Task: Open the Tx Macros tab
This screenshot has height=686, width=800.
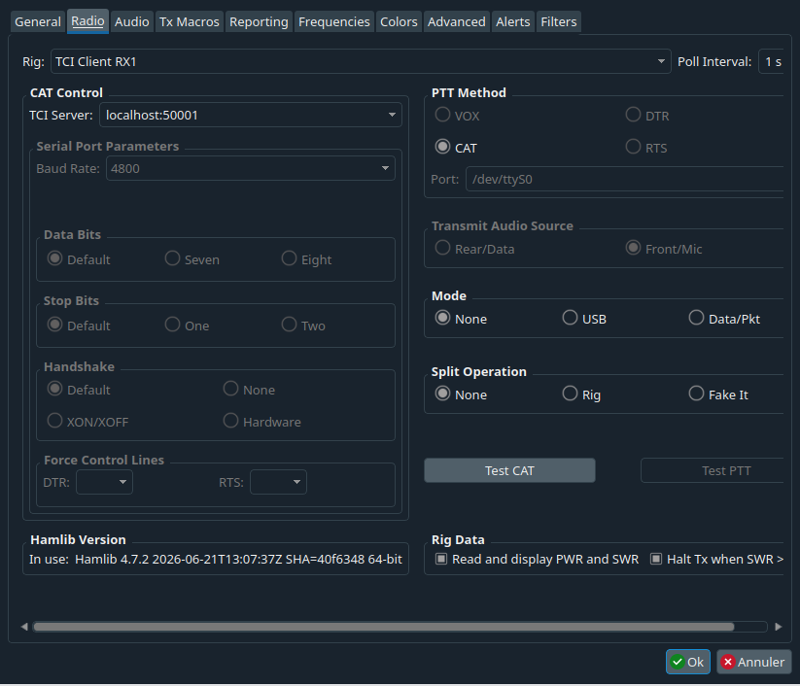Action: (x=190, y=22)
